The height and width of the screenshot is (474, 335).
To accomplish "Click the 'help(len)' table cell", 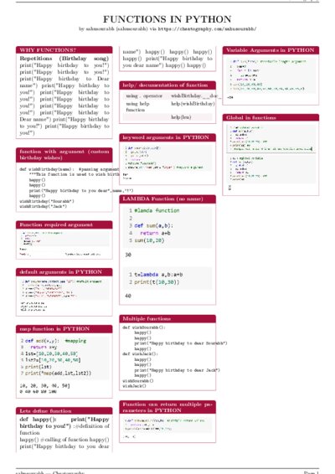I will pyautogui.click(x=181, y=117).
